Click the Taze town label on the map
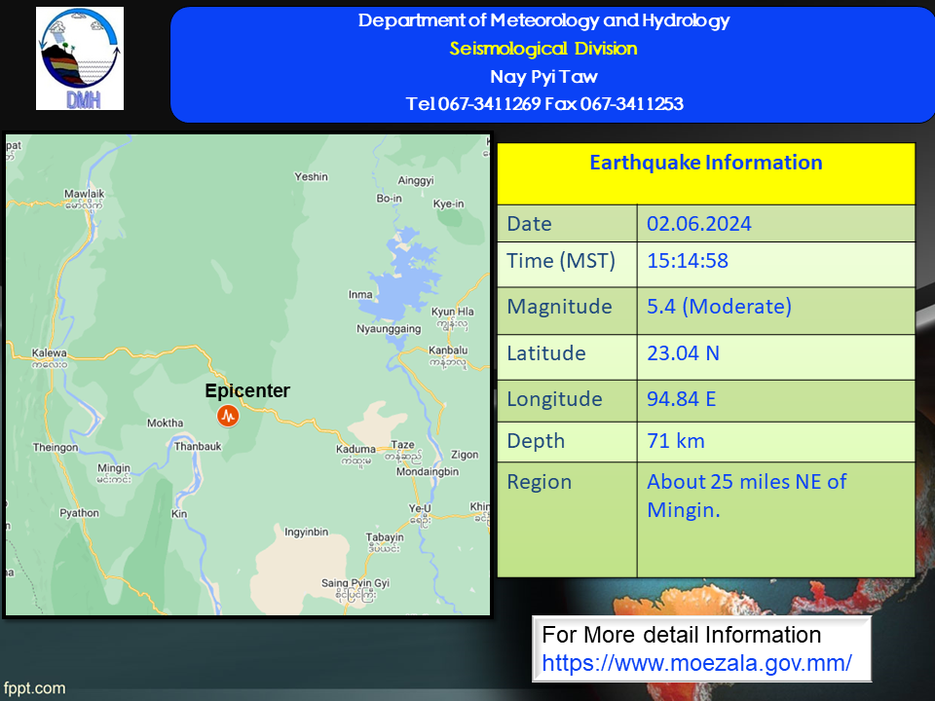935x701 pixels. (402, 445)
